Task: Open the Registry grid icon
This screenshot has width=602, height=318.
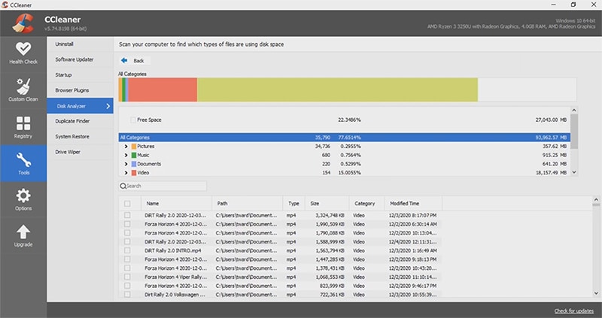Action: (23, 124)
